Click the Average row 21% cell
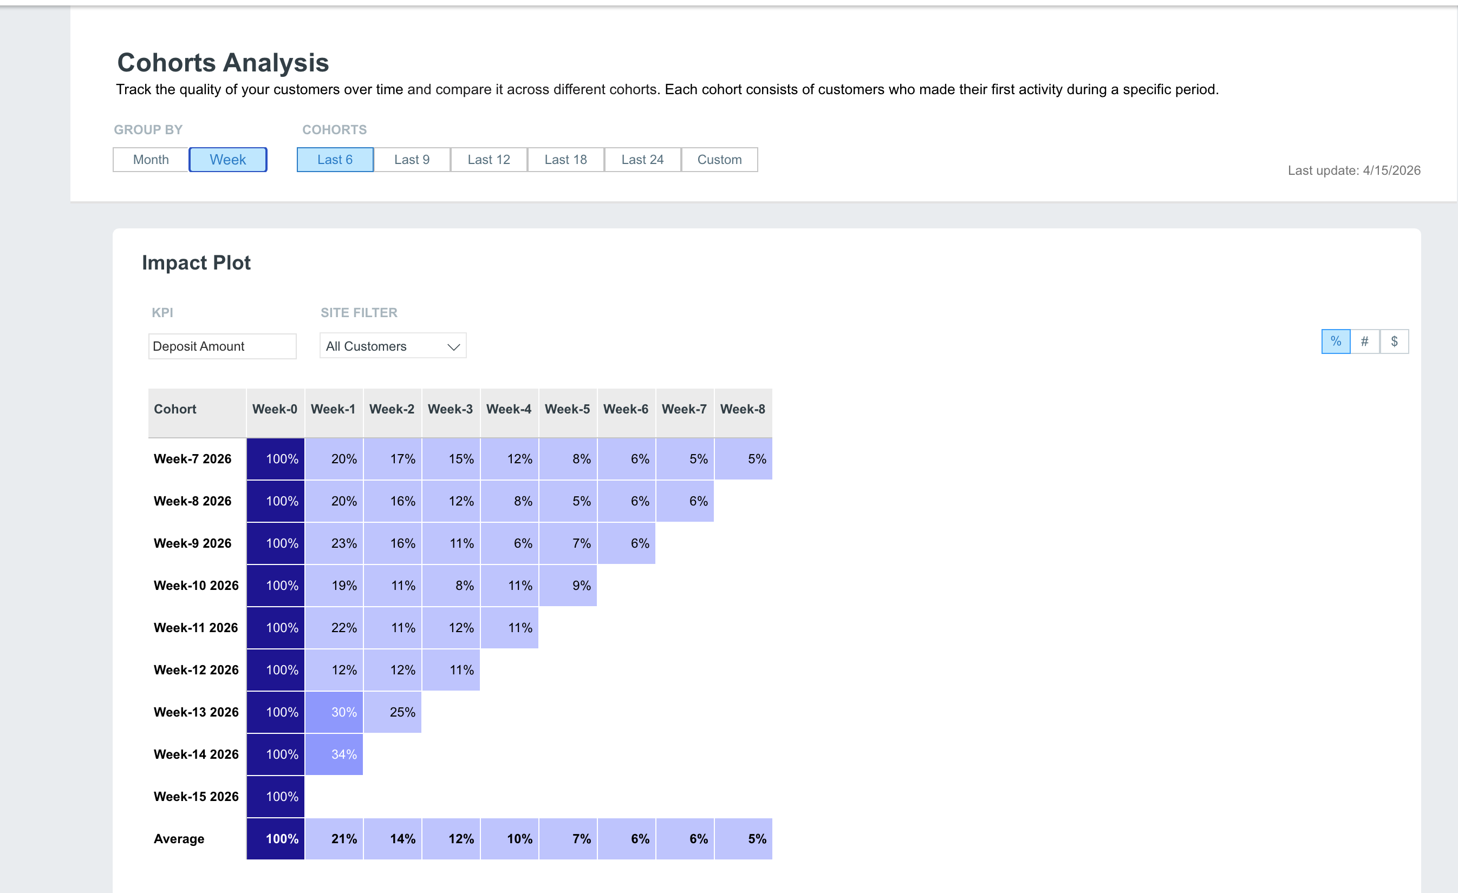Screen dimensions: 1458x893 click(334, 838)
